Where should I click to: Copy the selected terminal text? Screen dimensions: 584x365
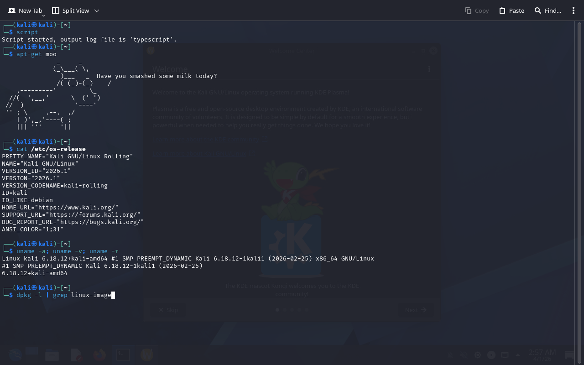477,10
